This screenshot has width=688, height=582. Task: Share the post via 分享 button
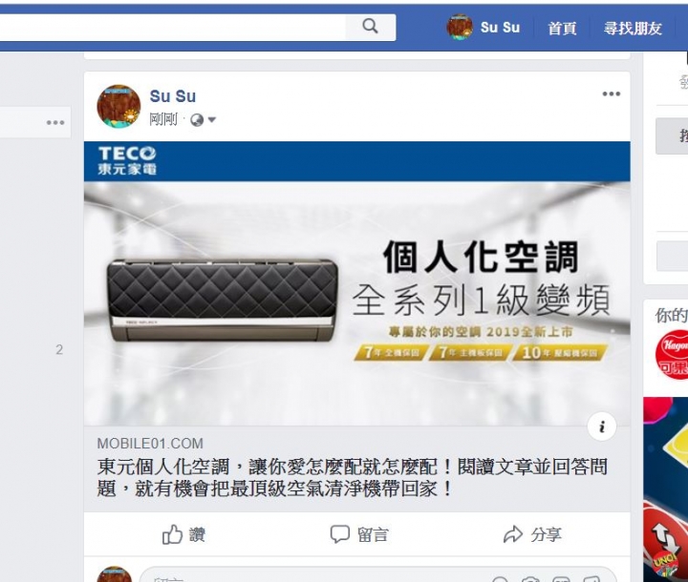tap(532, 534)
